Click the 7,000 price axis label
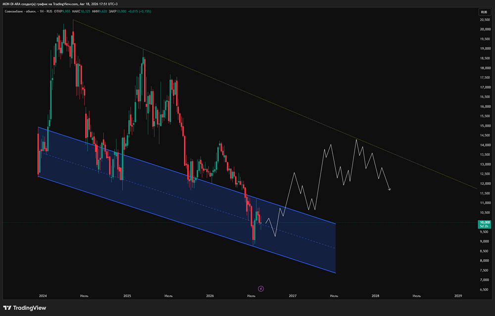 484,280
